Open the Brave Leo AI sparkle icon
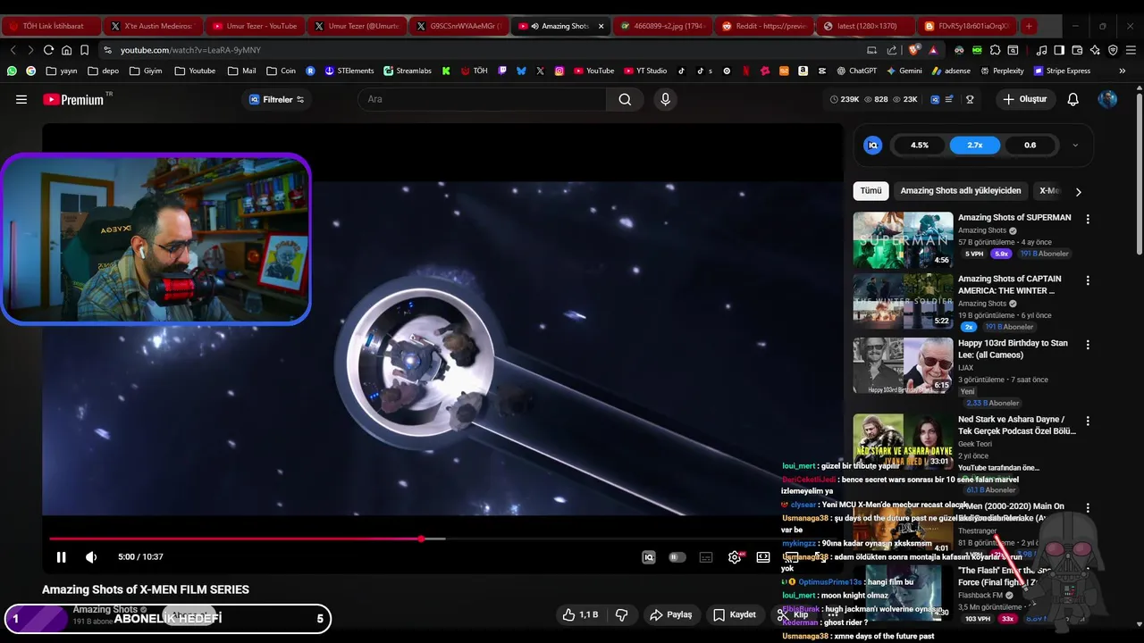Screen dimensions: 1144x643 1095,50
